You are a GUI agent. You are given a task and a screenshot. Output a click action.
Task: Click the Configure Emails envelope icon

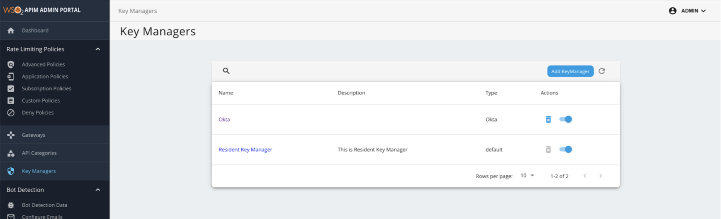11,216
